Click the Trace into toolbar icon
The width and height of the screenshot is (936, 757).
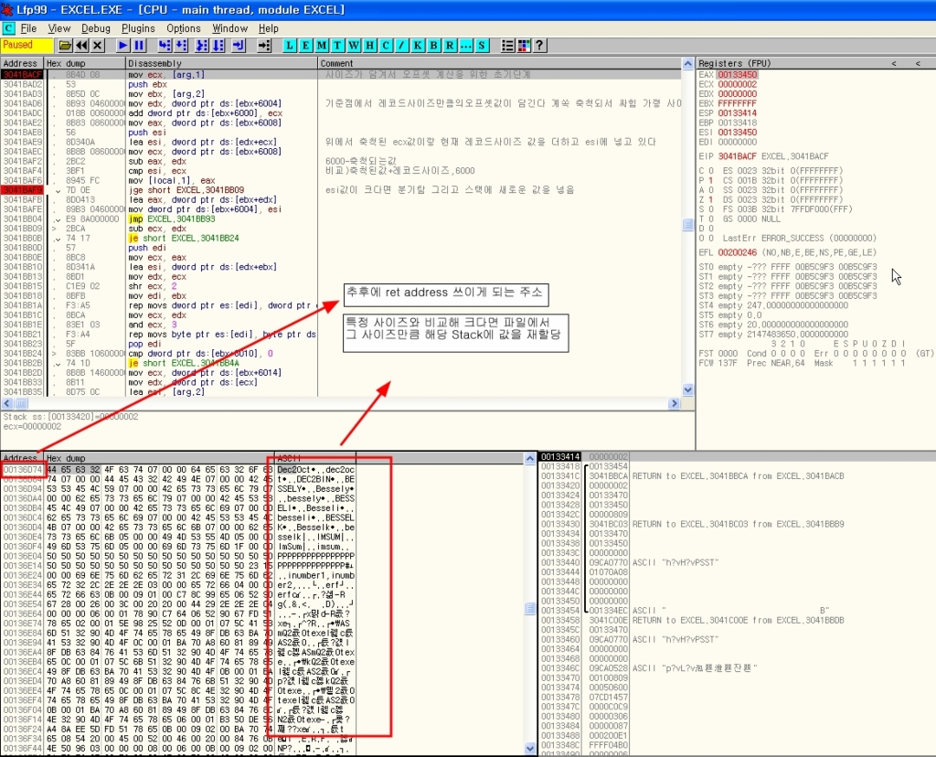202,46
